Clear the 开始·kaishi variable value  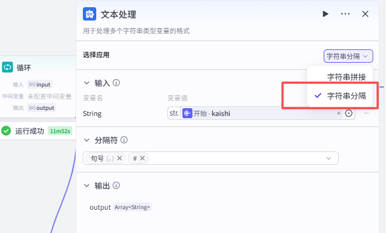click(x=338, y=113)
